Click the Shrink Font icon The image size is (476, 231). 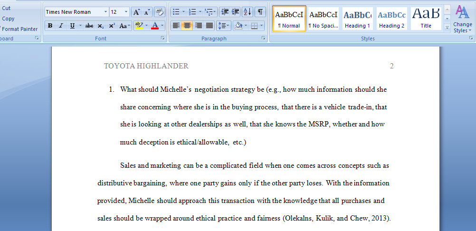[147, 12]
